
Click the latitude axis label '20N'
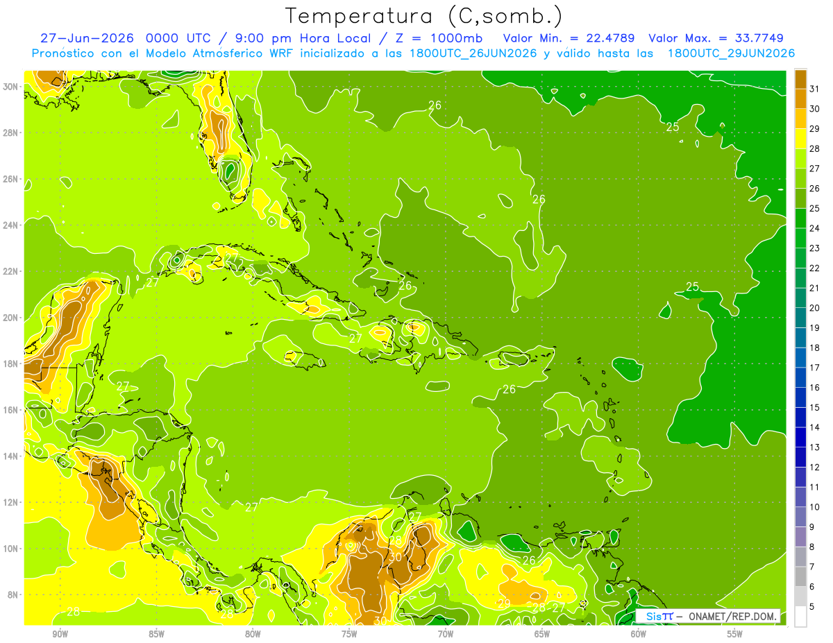(x=10, y=318)
